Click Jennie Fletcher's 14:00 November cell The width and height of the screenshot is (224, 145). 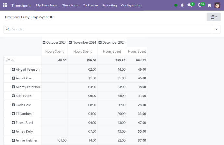(82, 140)
